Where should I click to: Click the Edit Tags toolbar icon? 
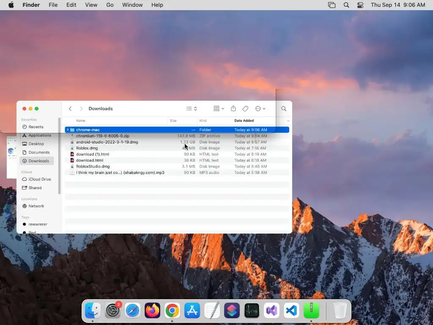[245, 109]
